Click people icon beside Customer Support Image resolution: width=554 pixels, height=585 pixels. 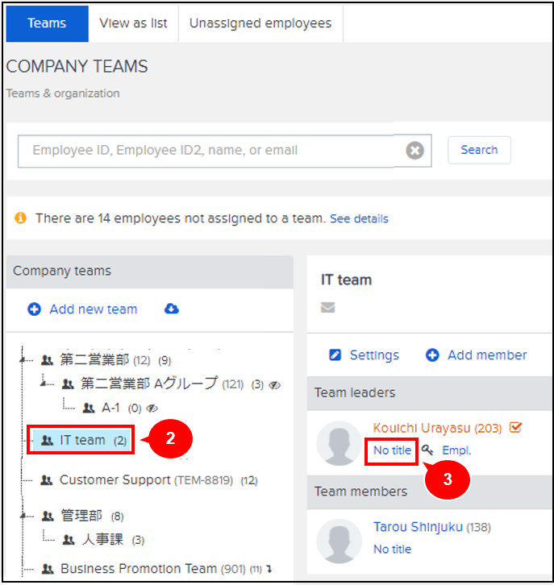tap(46, 480)
